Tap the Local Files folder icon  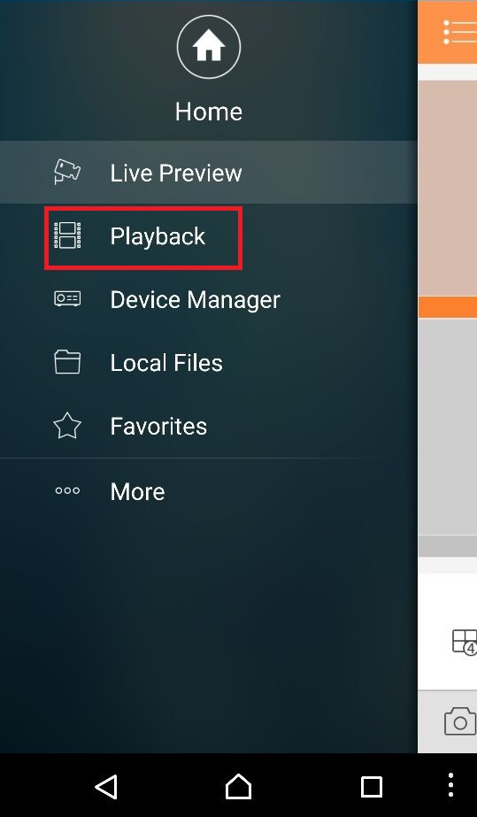tap(67, 362)
